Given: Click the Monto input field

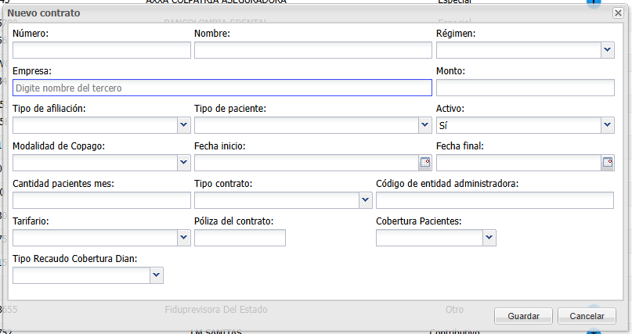Looking at the screenshot, I should pos(525,88).
